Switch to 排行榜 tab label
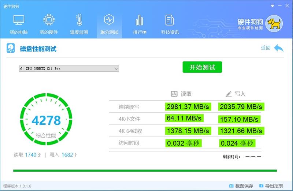 point(140,32)
